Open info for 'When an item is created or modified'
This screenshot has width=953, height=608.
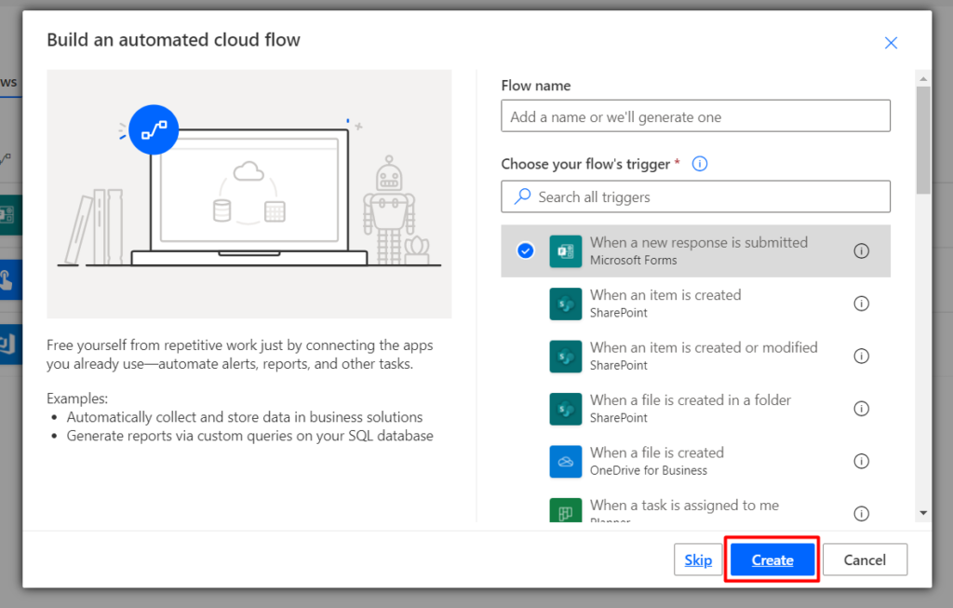pyautogui.click(x=861, y=356)
